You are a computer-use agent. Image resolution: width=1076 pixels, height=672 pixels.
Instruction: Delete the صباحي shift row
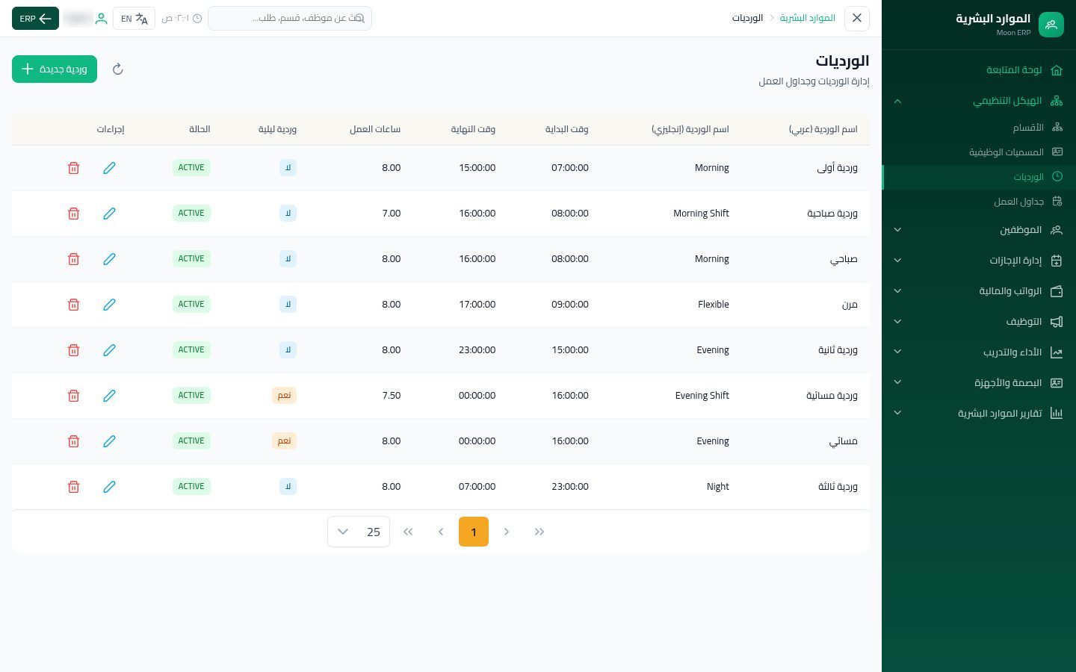pyautogui.click(x=73, y=259)
